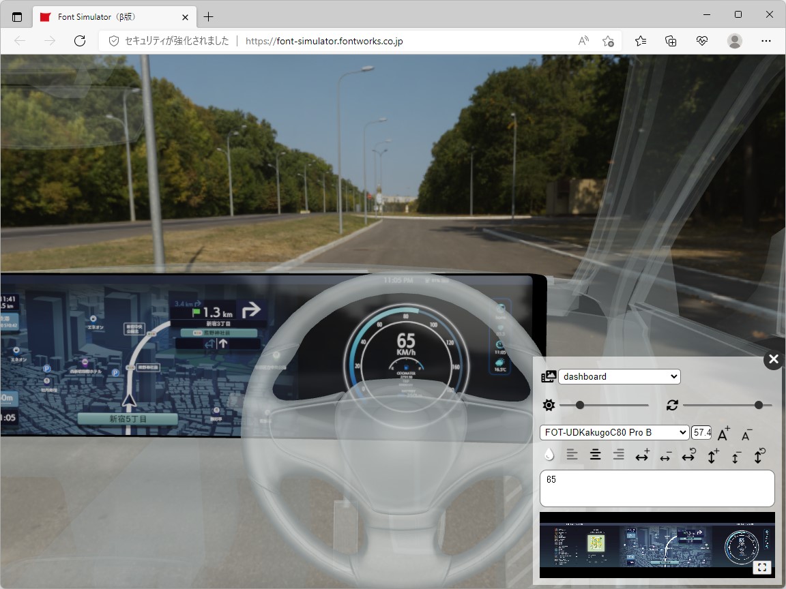
Task: Adjust the rotation slider handle
Action: [x=759, y=405]
